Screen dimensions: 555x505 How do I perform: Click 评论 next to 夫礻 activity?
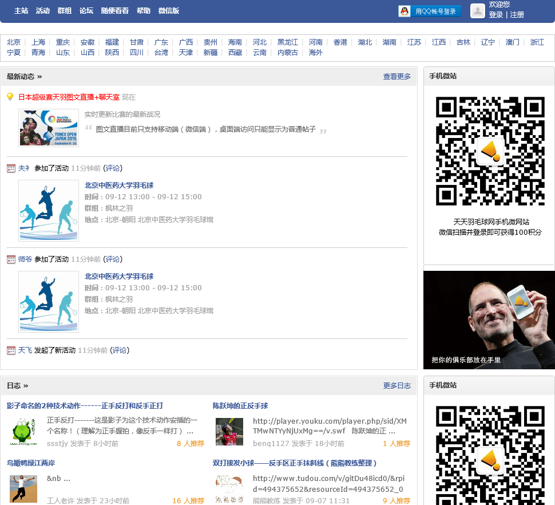(113, 168)
